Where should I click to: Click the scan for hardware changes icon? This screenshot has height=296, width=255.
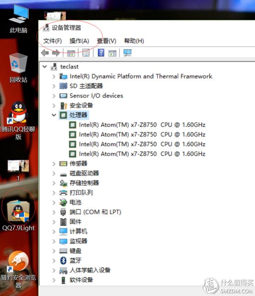pos(127,53)
